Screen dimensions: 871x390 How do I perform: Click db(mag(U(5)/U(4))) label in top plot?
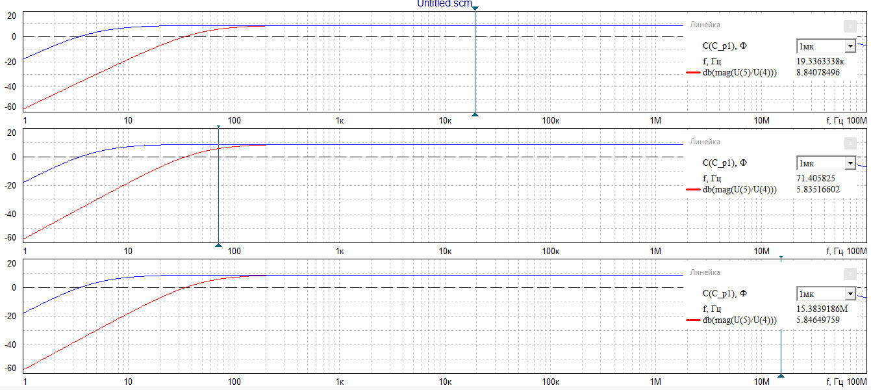coord(739,73)
